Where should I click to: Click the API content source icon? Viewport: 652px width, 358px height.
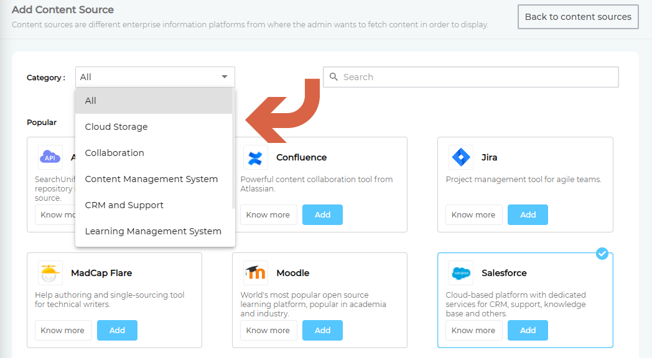click(50, 158)
